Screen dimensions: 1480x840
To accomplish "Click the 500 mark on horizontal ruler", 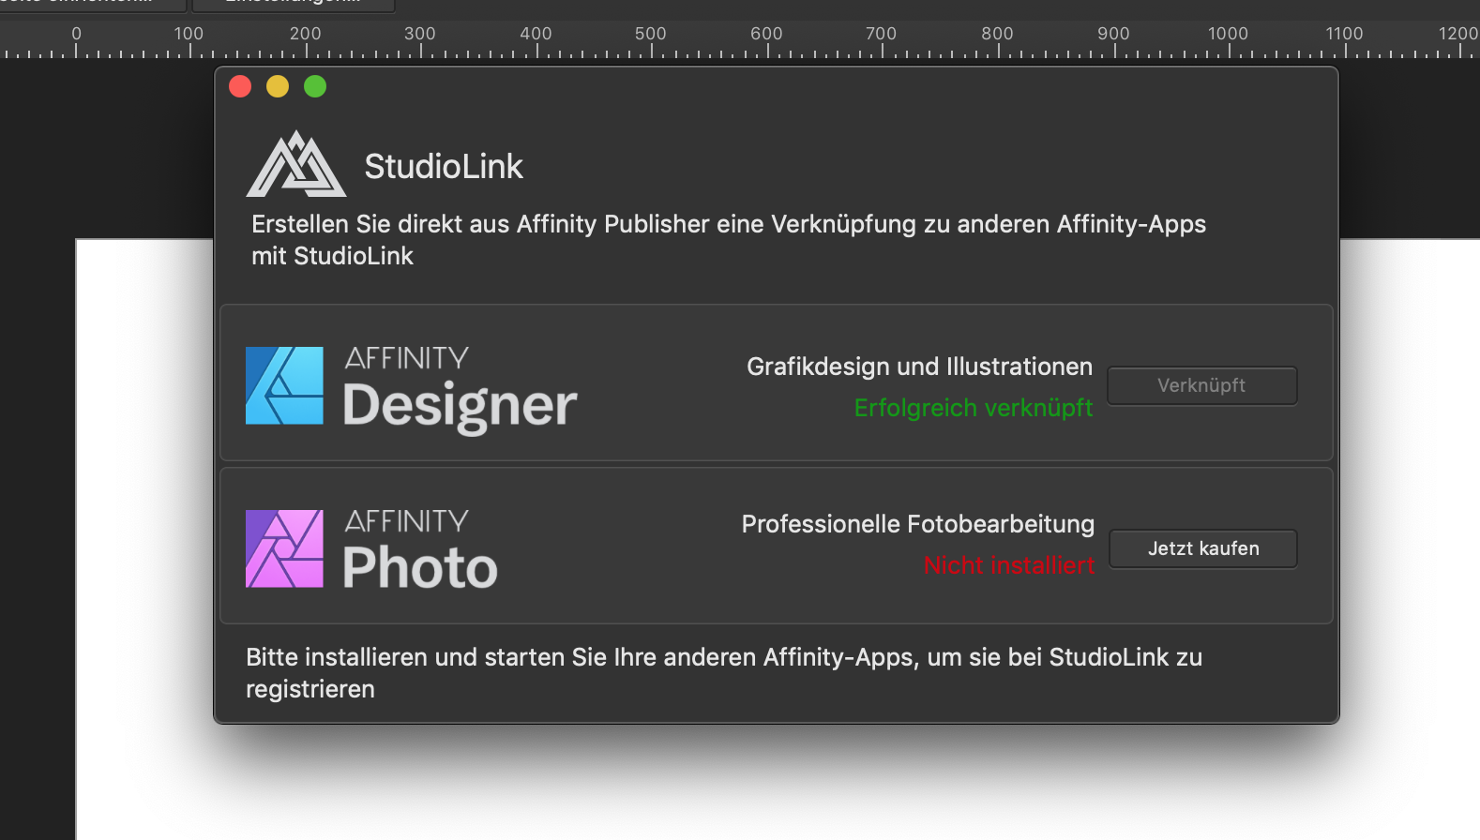I will [651, 34].
